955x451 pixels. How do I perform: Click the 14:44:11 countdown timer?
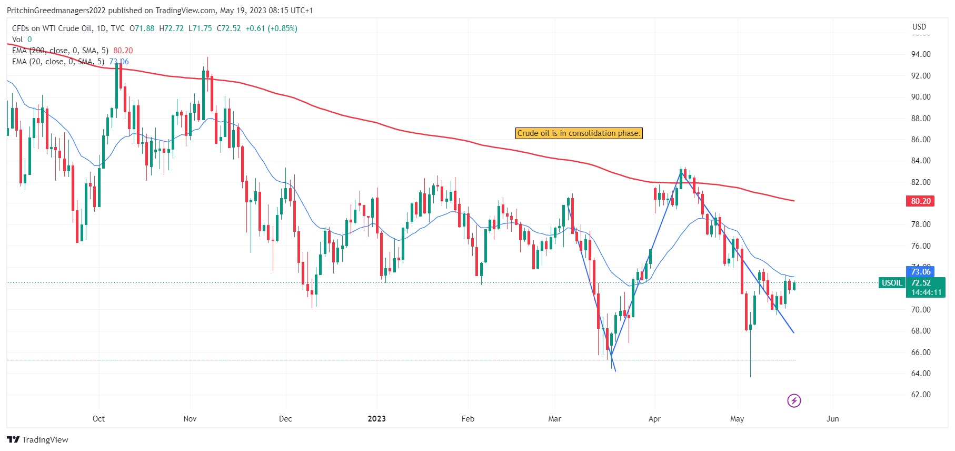pyautogui.click(x=926, y=292)
